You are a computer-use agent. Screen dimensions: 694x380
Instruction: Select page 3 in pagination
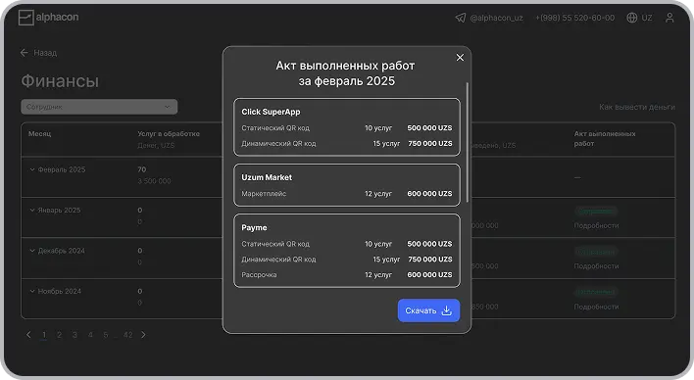pos(74,335)
